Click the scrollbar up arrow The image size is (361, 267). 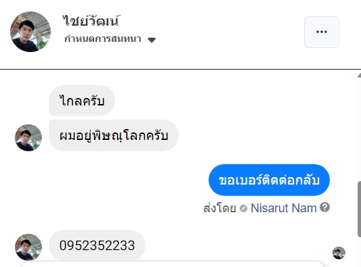pos(359,75)
